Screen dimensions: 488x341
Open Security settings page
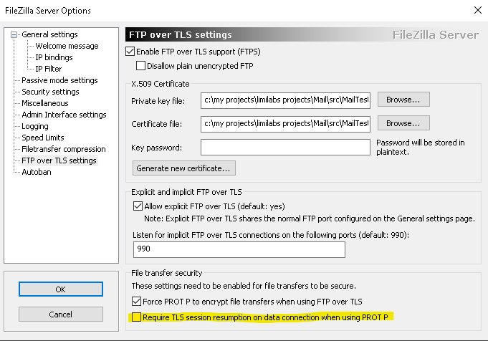50,92
